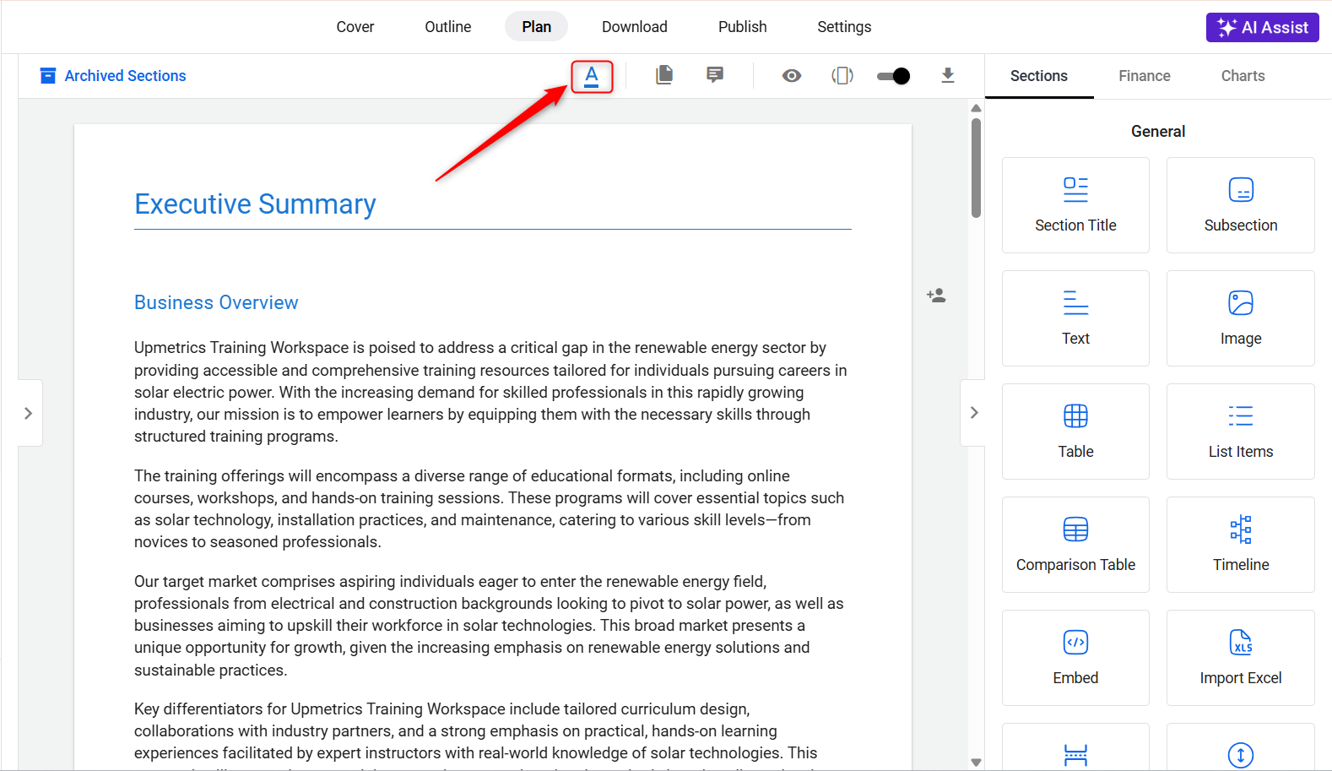
Task: Click the download arrow icon in toolbar
Action: click(x=948, y=75)
